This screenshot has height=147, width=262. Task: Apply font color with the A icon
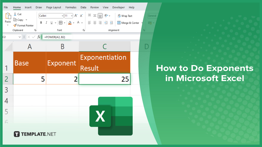pos(78,23)
